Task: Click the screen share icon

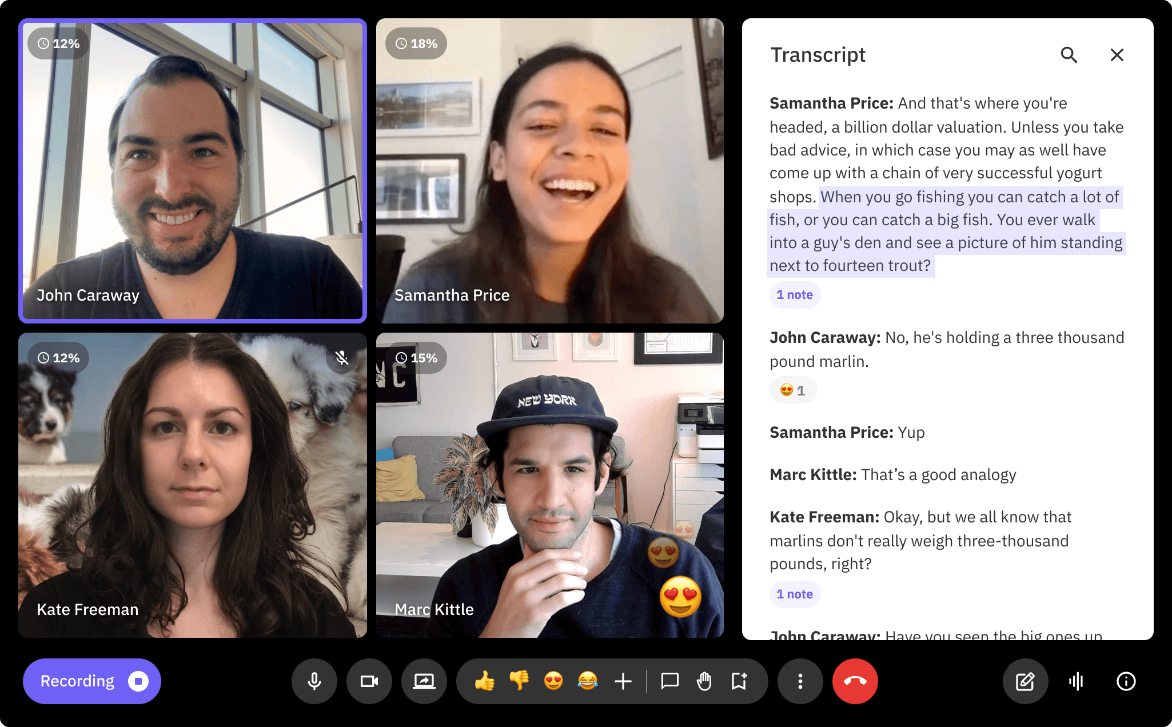Action: 422,680
